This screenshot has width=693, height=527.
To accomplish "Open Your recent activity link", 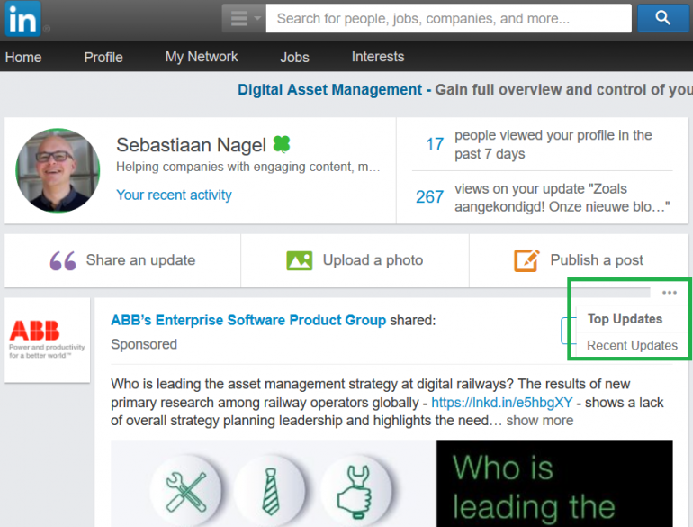I will coord(174,195).
